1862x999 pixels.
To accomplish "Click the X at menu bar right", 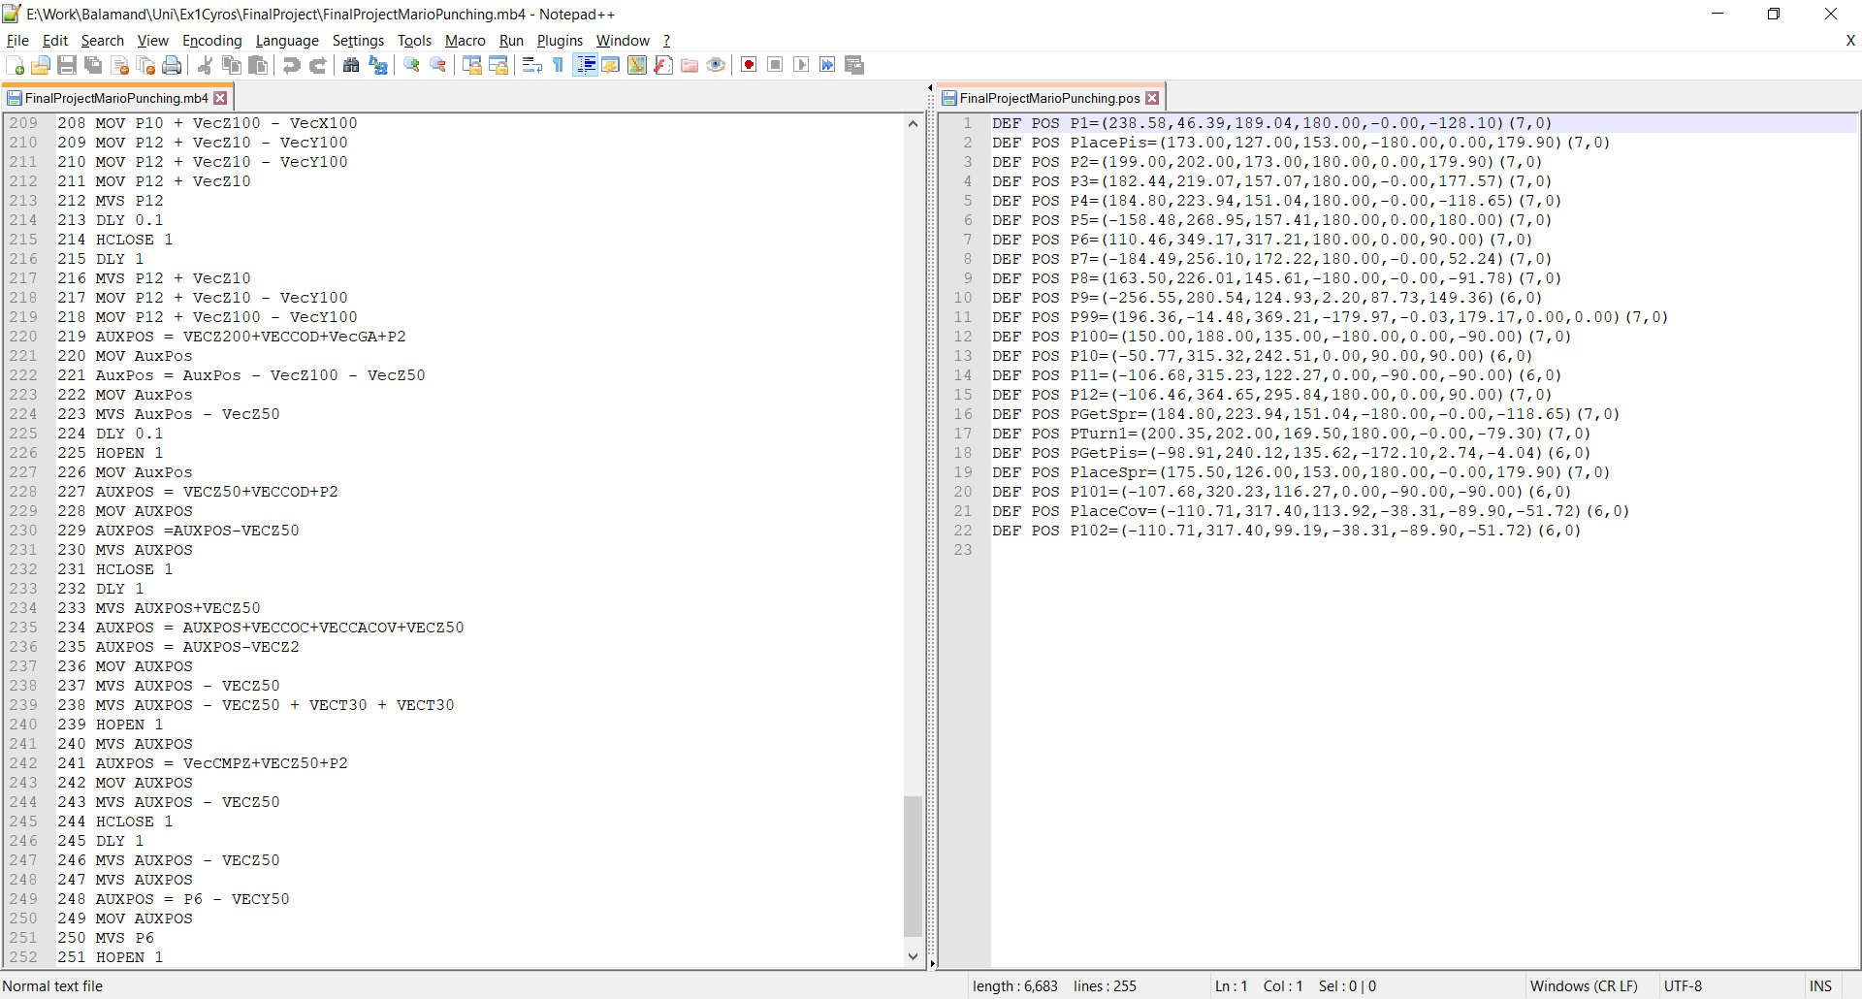I will click(x=1850, y=41).
